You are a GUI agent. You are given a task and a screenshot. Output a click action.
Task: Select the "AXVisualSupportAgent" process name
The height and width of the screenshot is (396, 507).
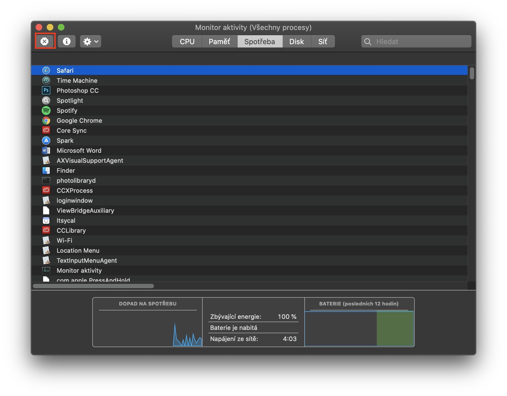[90, 161]
